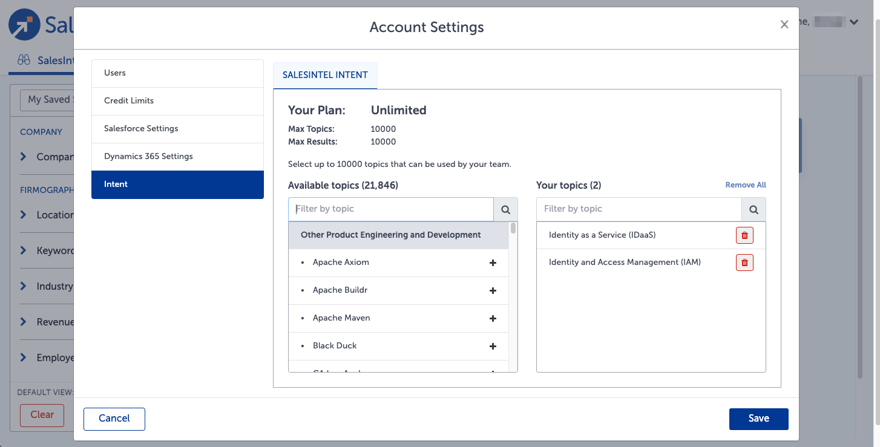Select the Intent settings section
The width and height of the screenshot is (880, 447).
point(177,184)
